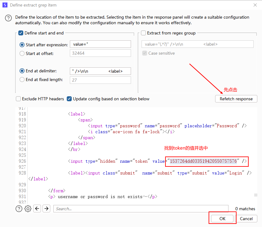Click the response panel vertical scrollbar
Viewport: 262px width, 227px height.
(x=255, y=195)
